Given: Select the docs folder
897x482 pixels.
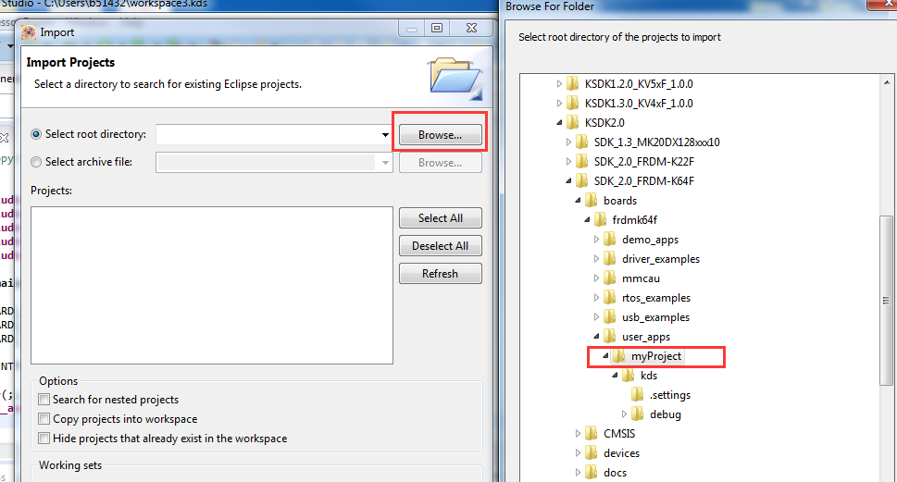Looking at the screenshot, I should point(615,473).
